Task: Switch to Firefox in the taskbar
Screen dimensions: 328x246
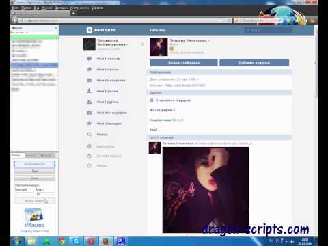Action: tap(106, 241)
